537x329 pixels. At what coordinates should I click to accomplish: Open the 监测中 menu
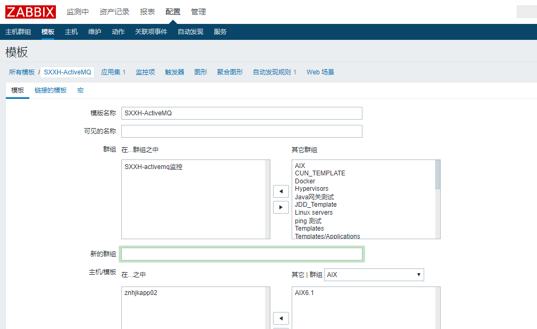coord(78,12)
